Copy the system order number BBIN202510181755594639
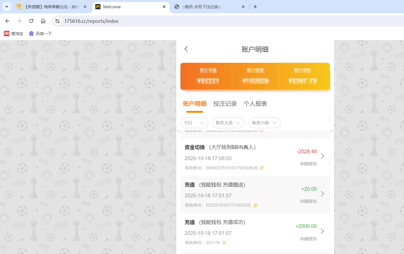This screenshot has height=254, width=404. (262, 168)
